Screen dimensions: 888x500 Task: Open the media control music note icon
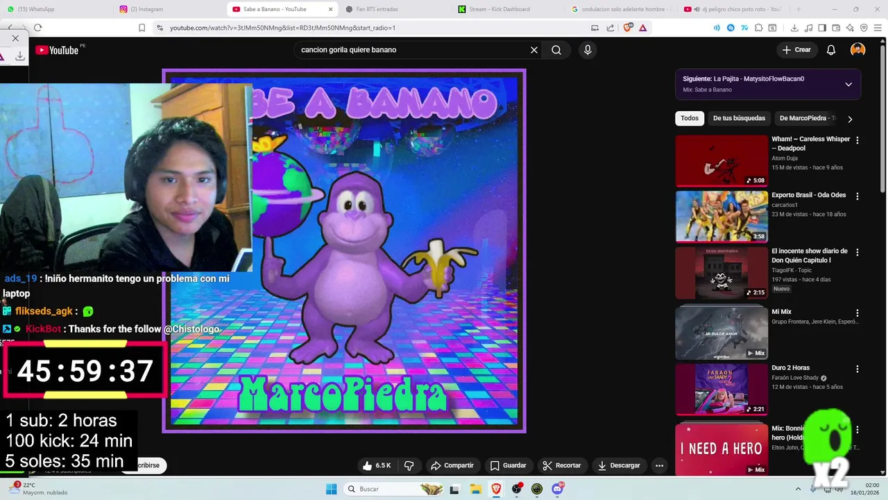coord(808,28)
